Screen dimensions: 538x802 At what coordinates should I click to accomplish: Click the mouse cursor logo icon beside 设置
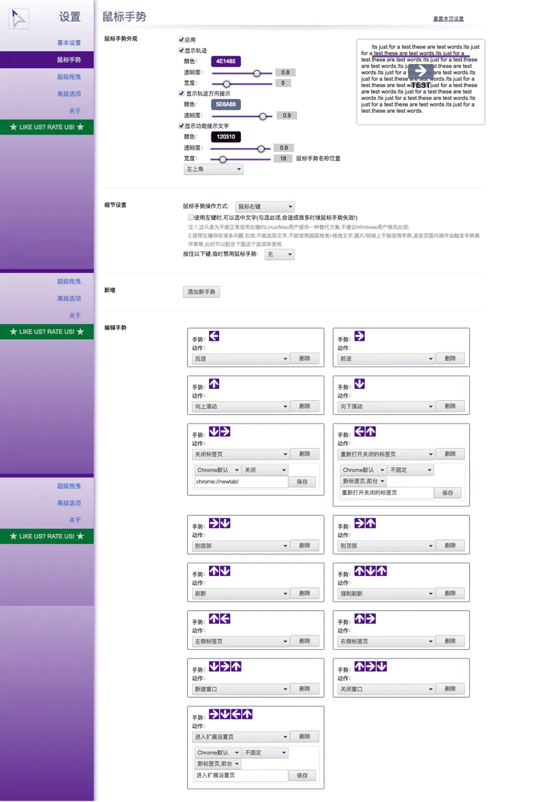coord(19,18)
